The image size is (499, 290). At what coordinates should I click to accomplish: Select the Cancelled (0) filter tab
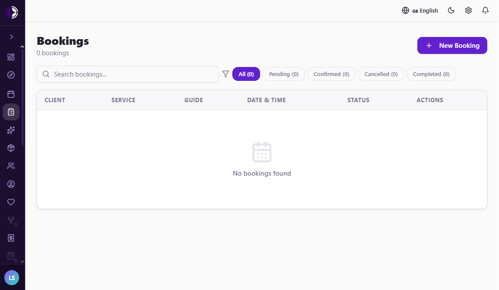(381, 74)
